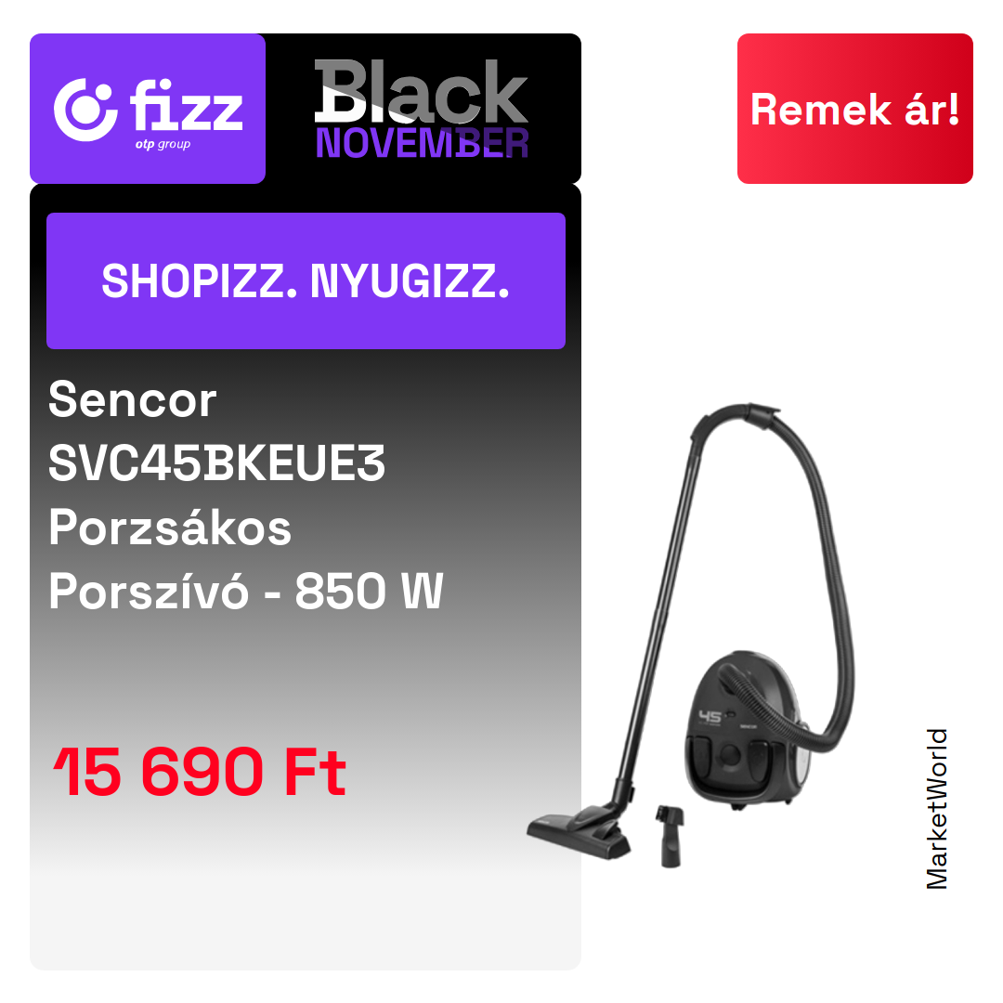Click the Porzsákos product description line
Viewport: 1003px width, 1003px height.
(x=170, y=528)
